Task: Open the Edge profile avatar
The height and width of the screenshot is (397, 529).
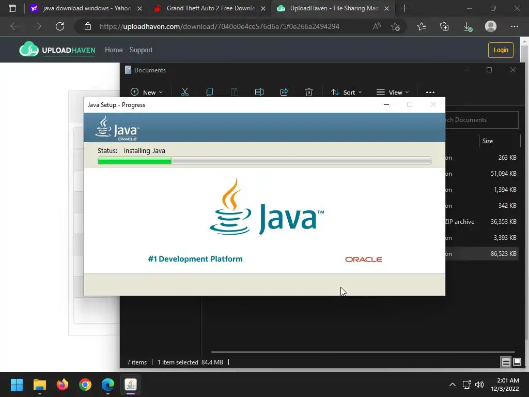Action: (x=491, y=26)
